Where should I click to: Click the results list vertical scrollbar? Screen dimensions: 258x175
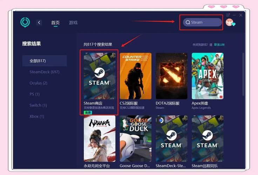(243, 74)
